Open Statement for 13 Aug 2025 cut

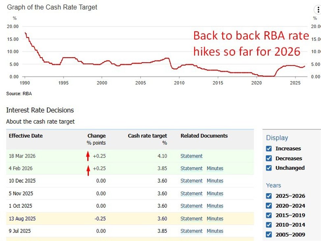tap(191, 219)
